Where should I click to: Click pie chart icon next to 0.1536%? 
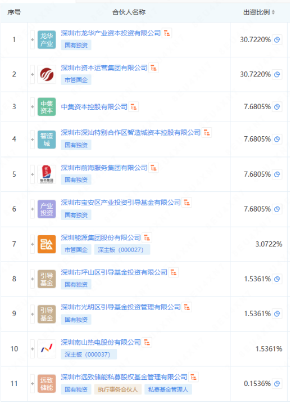(x=277, y=384)
